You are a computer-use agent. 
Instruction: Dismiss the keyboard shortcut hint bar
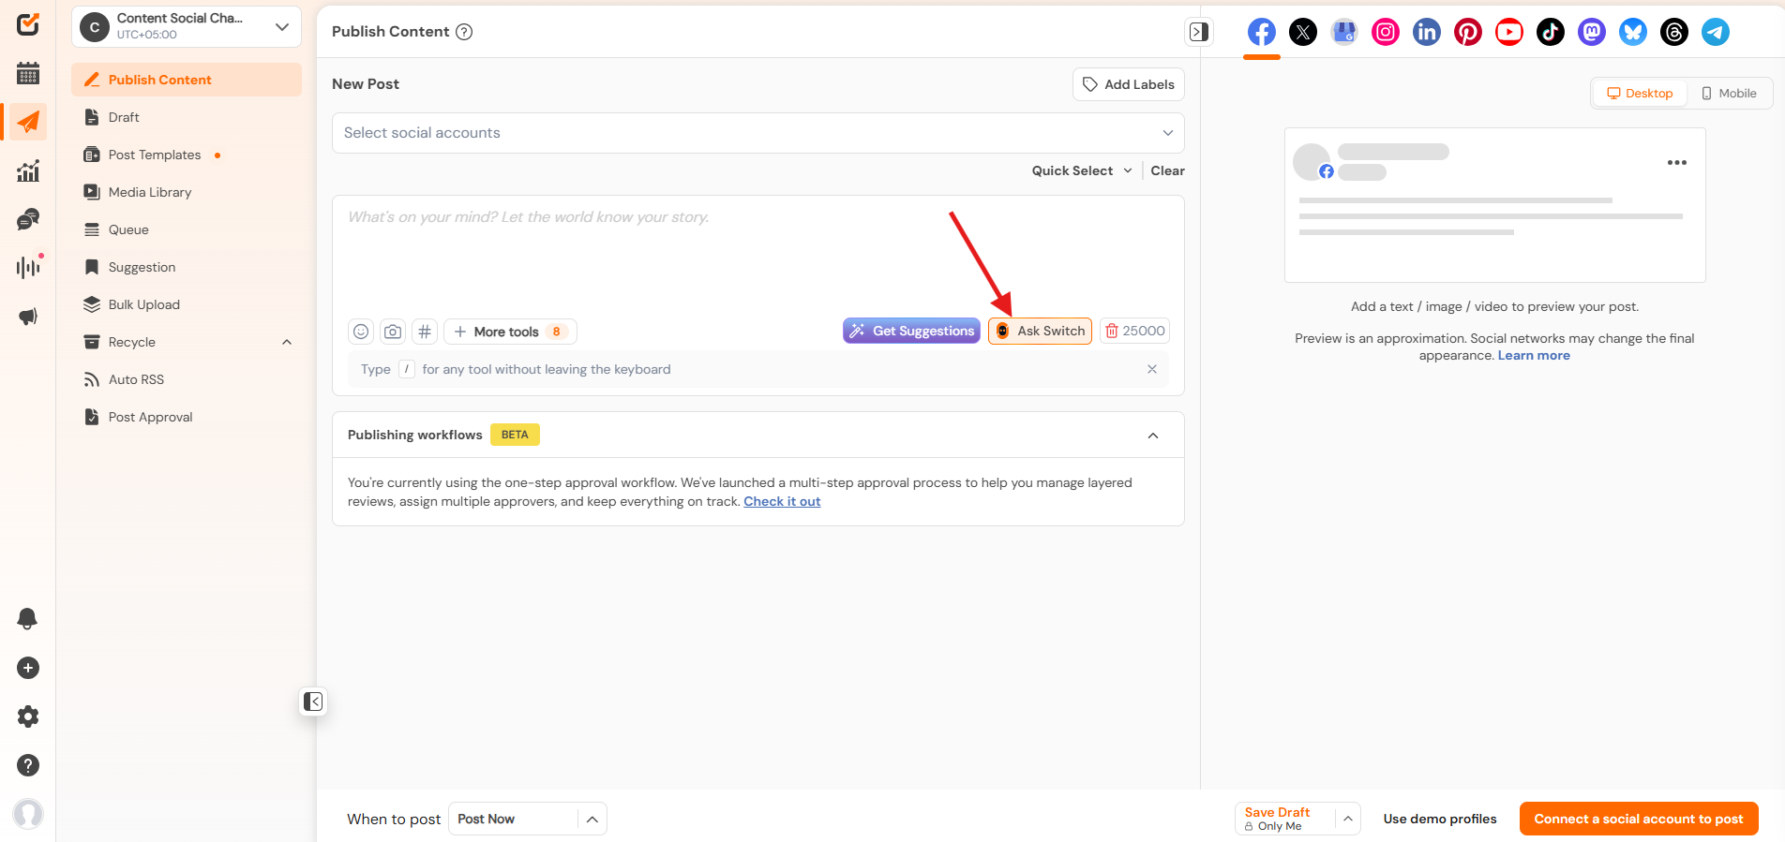1152,369
